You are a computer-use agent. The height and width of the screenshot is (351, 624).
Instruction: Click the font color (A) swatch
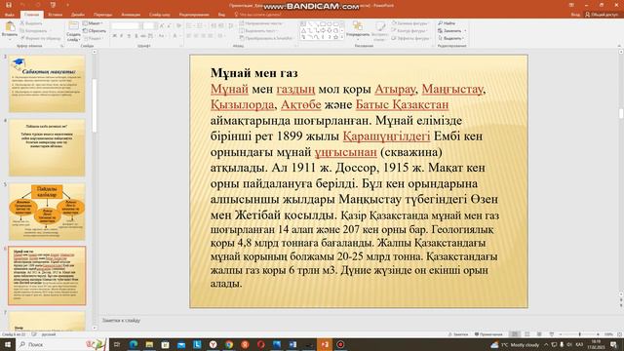[x=175, y=36]
